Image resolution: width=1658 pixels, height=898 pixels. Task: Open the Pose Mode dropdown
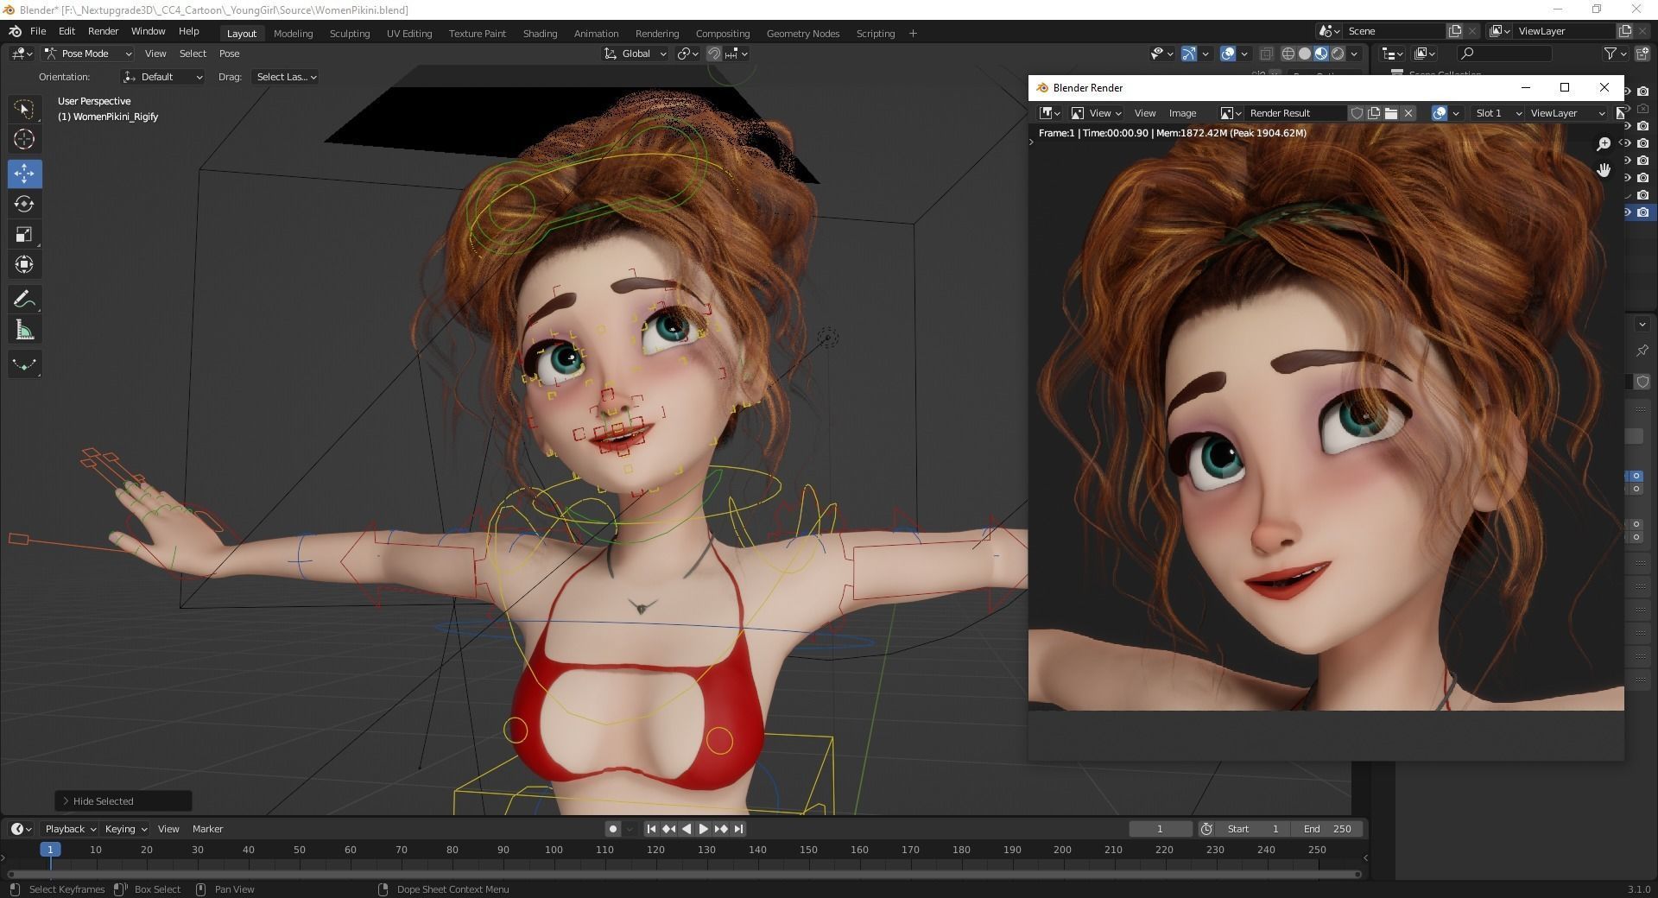87,54
